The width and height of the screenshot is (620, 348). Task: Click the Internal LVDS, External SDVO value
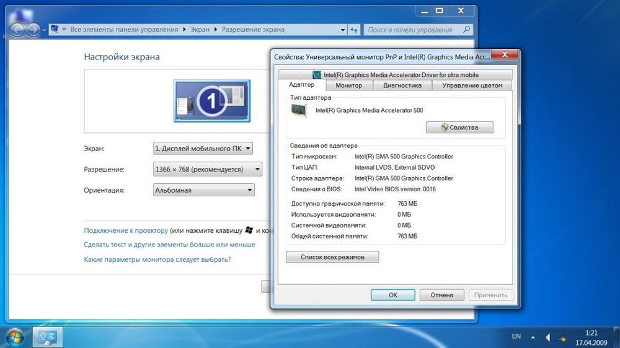click(394, 167)
